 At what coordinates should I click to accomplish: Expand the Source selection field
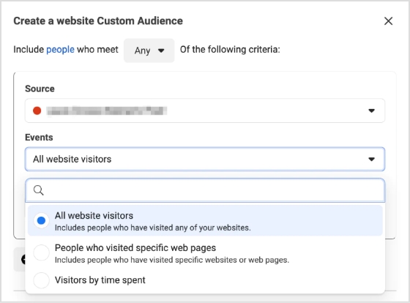pos(205,111)
